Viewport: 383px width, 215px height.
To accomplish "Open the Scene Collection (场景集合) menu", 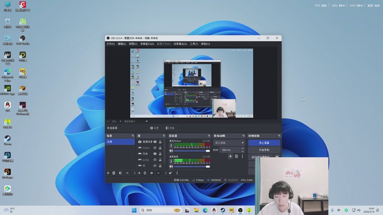I will (180, 44).
